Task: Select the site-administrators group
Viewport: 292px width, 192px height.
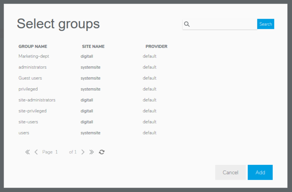Action: pyautogui.click(x=37, y=100)
